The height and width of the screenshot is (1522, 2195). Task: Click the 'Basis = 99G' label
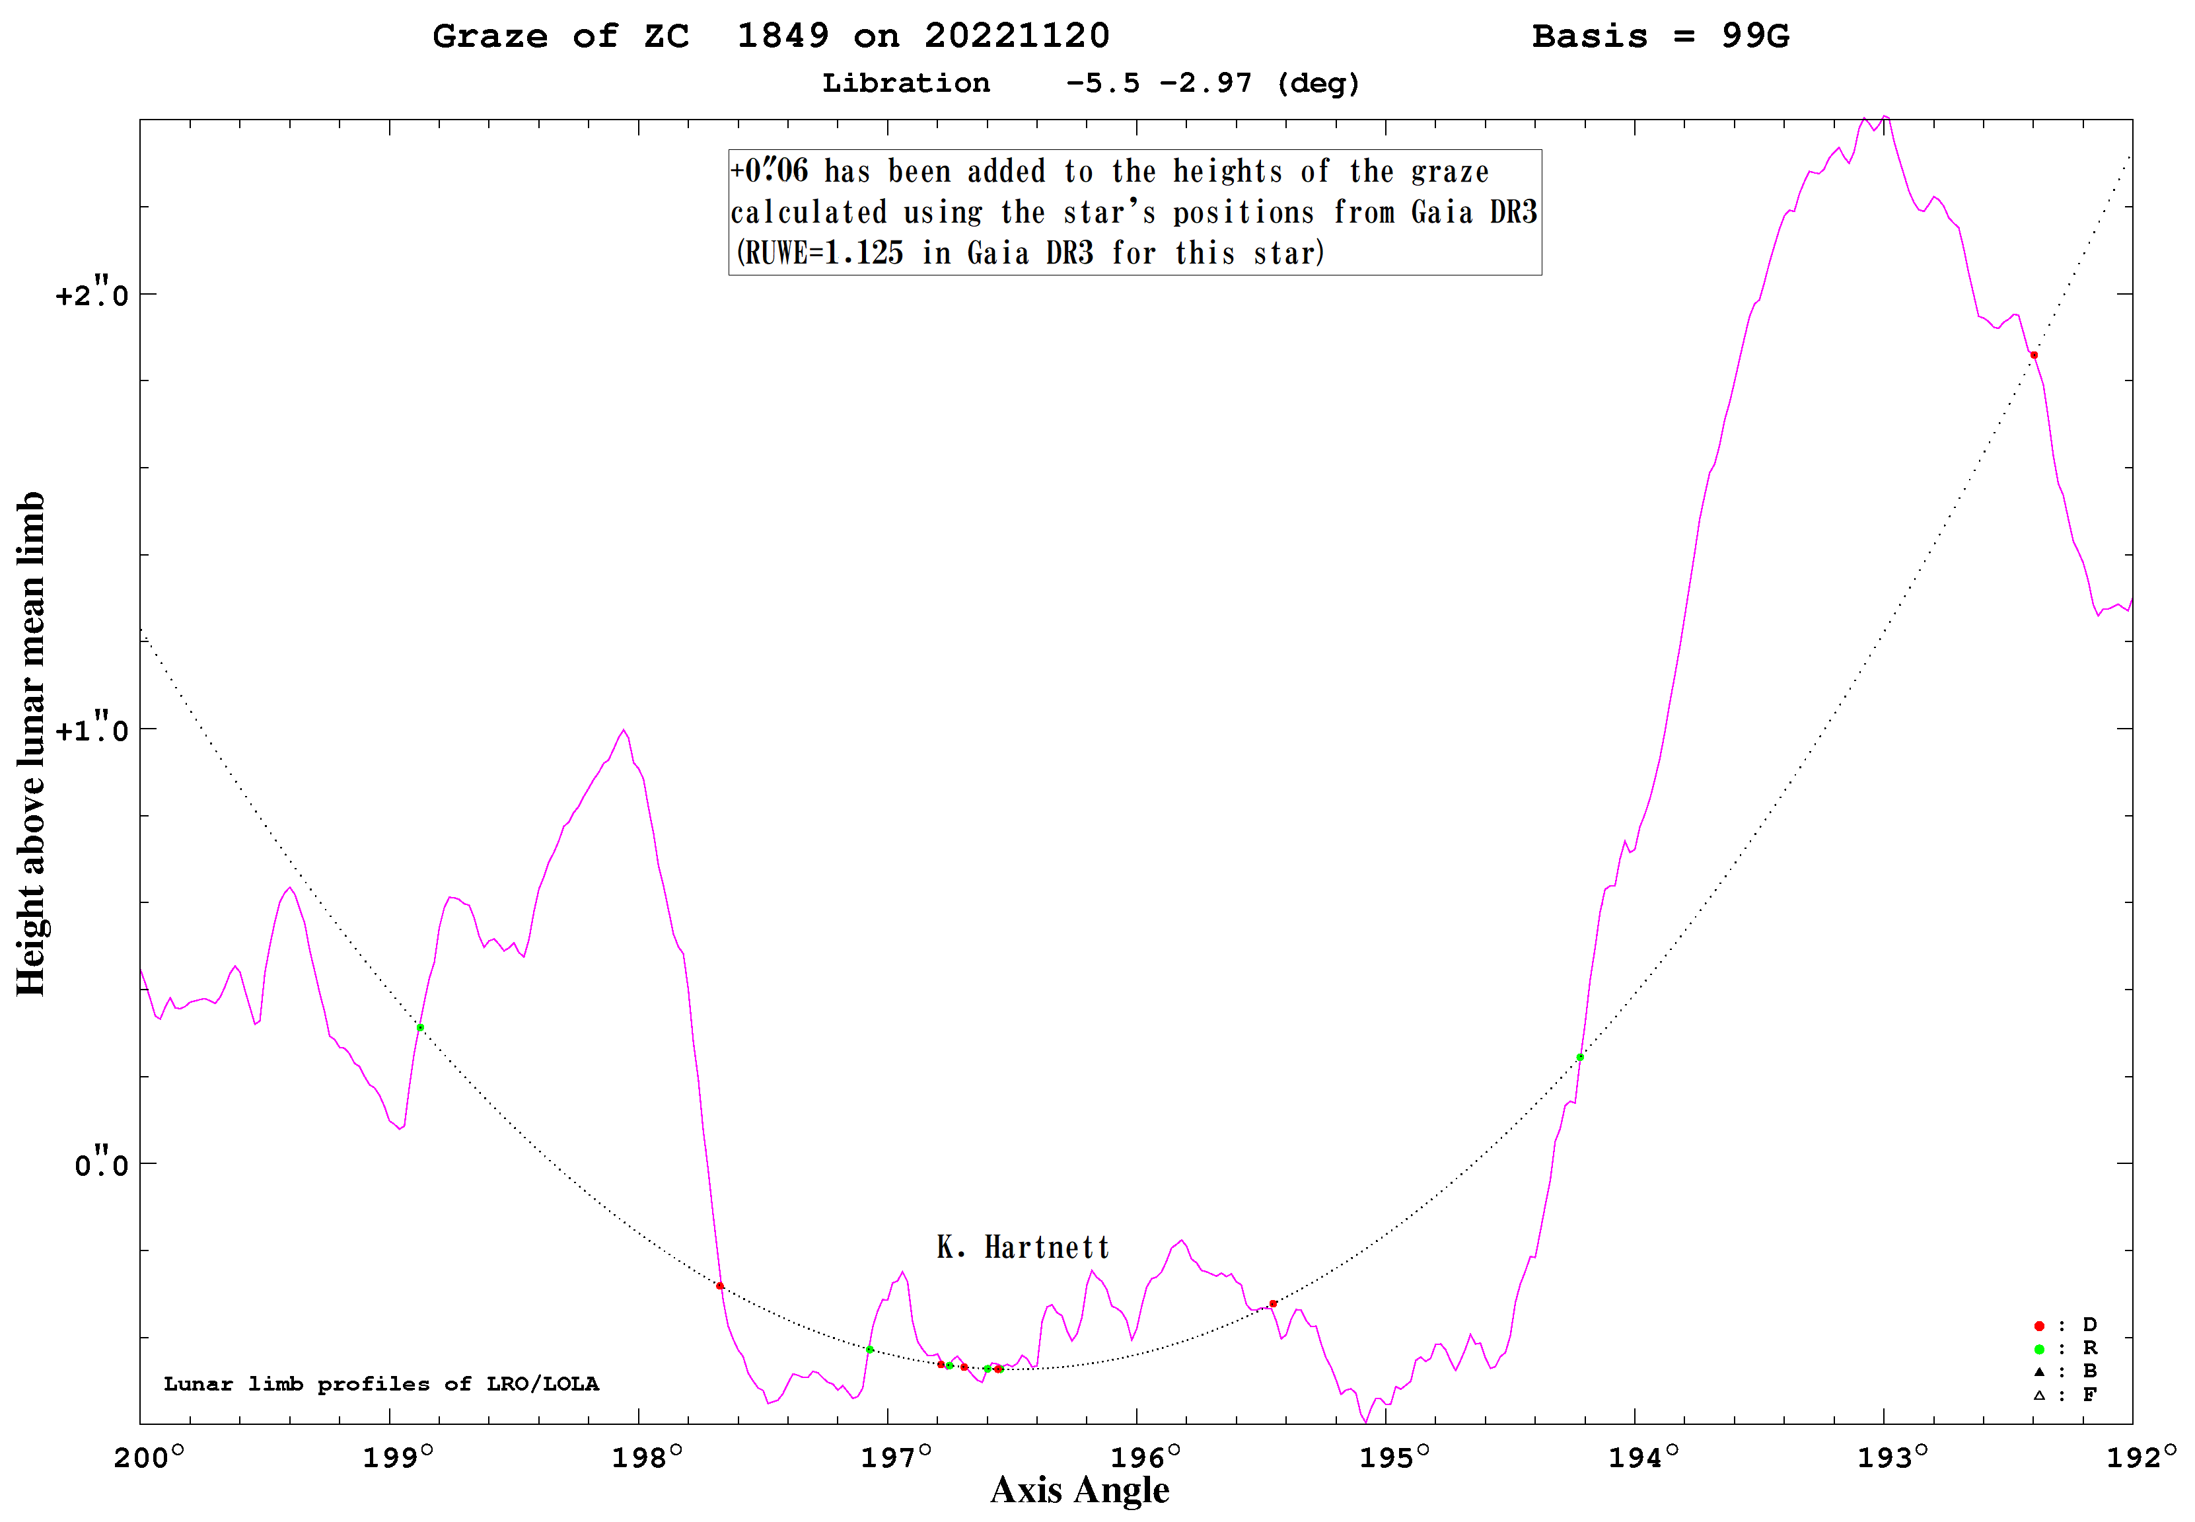pos(1660,36)
